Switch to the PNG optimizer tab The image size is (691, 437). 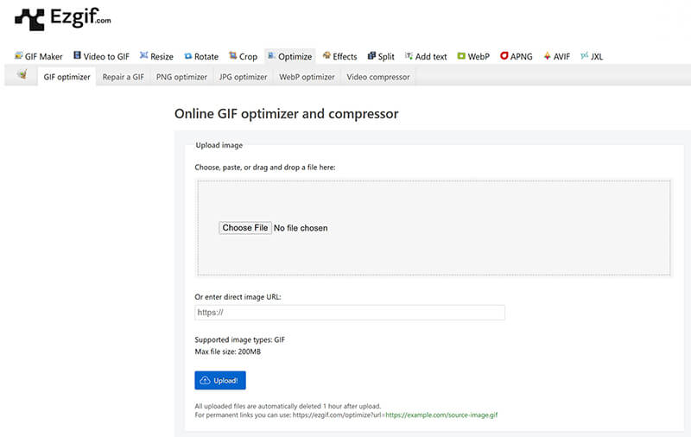pyautogui.click(x=181, y=77)
